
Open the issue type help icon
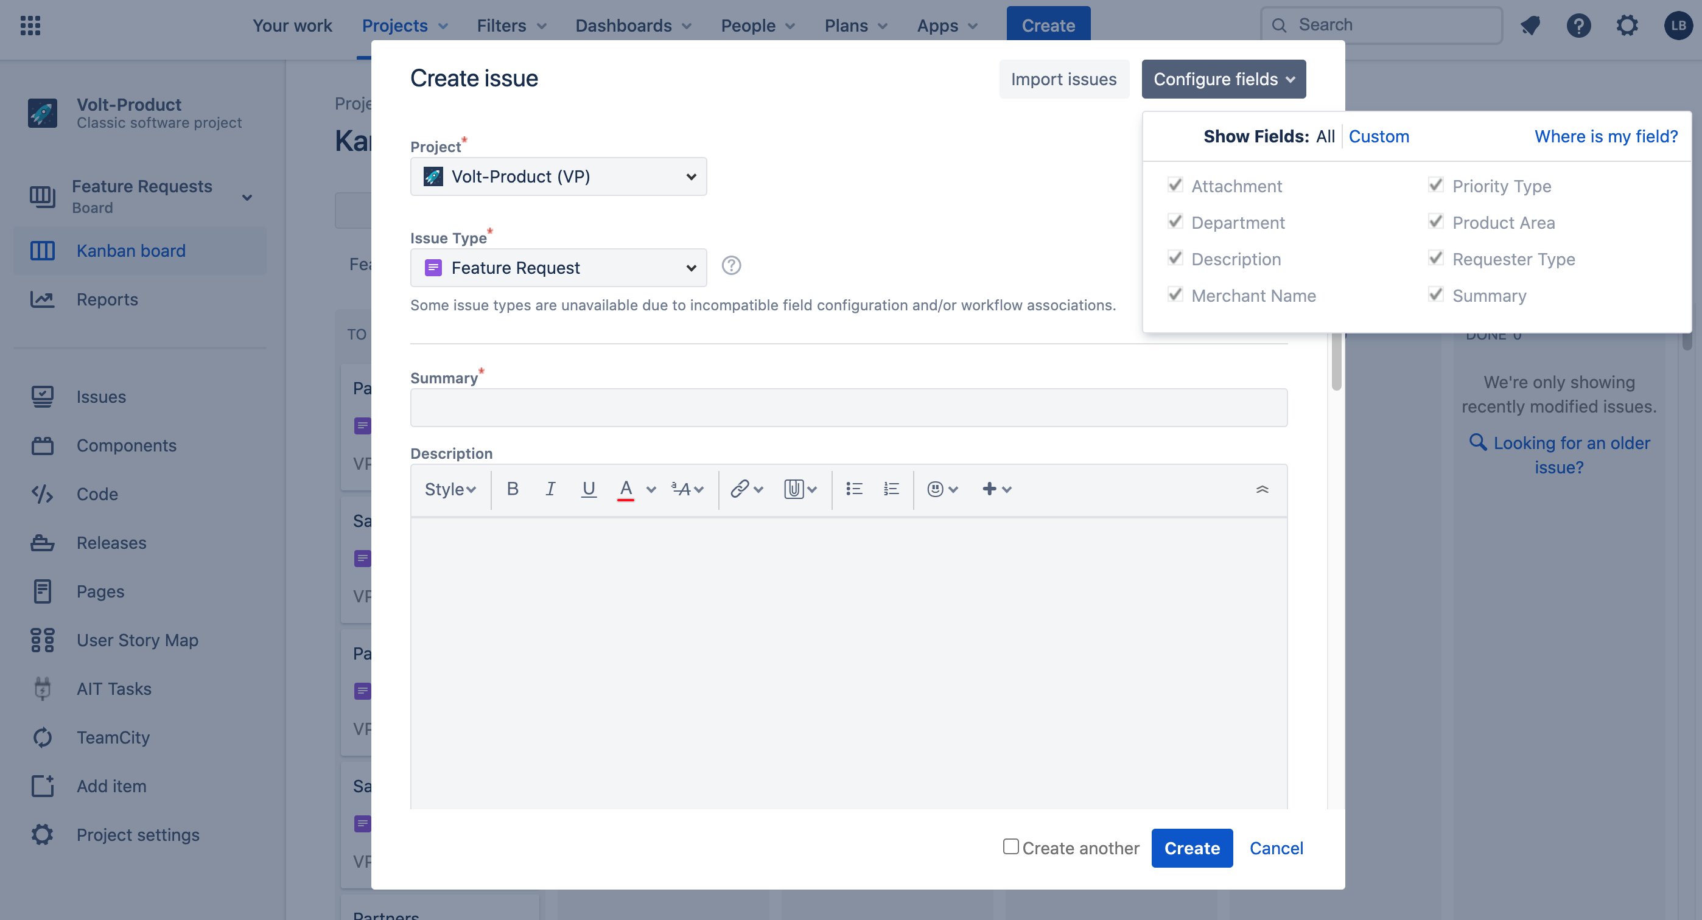coord(730,265)
